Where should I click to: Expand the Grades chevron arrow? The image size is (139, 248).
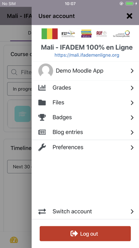[x=132, y=88]
